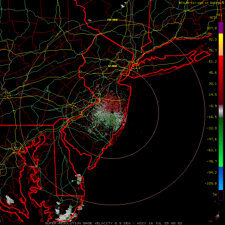Click the KDIX station identifier
This screenshot has height=225, width=225.
point(142,223)
